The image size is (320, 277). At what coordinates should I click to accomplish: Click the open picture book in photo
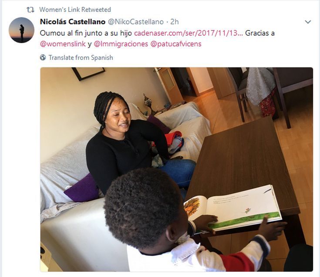click(x=232, y=208)
